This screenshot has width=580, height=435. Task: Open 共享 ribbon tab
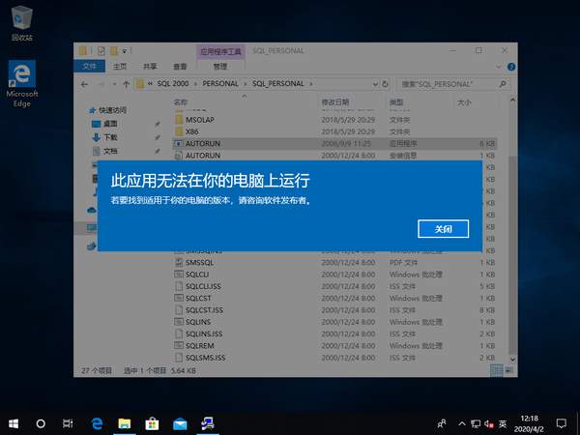click(150, 66)
